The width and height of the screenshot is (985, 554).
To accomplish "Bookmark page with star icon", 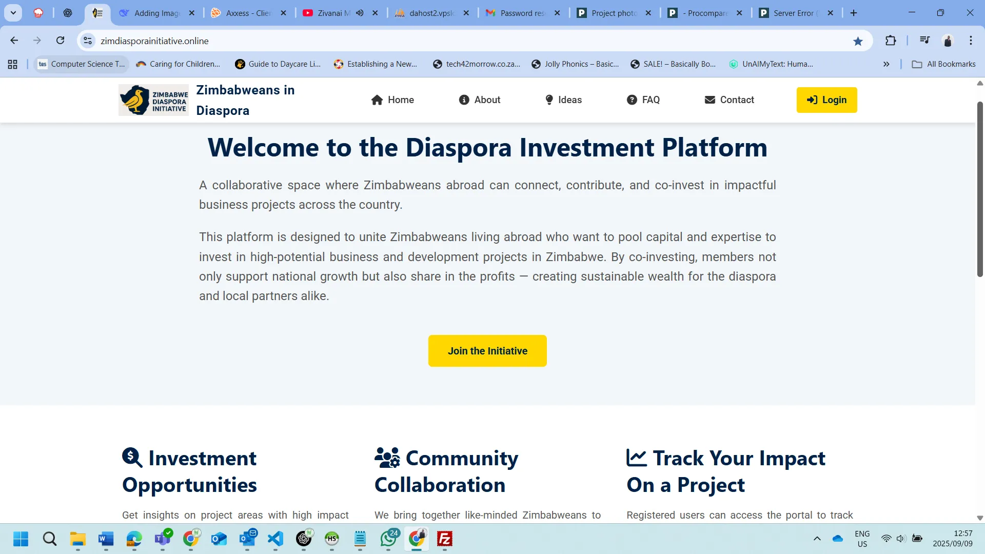I will click(858, 41).
